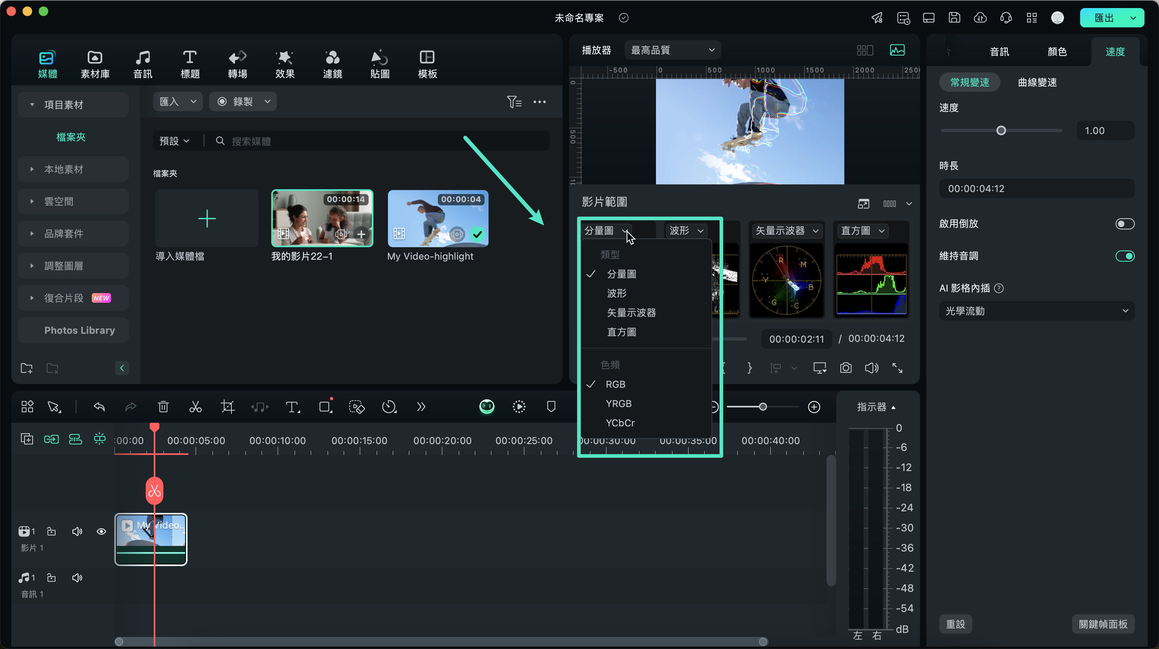Open the 光學流動 frame interpolation dropdown

1037,311
